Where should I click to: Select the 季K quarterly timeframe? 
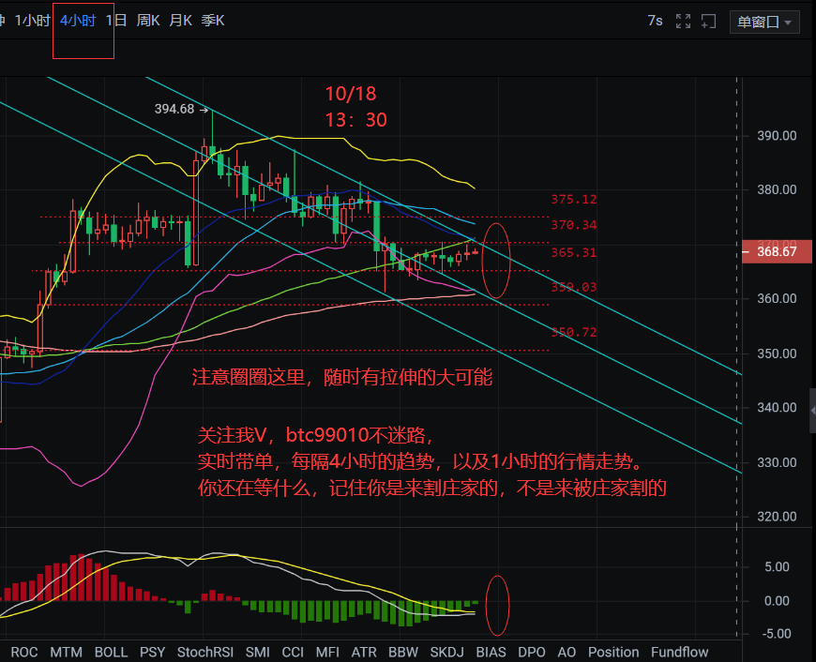click(x=213, y=19)
